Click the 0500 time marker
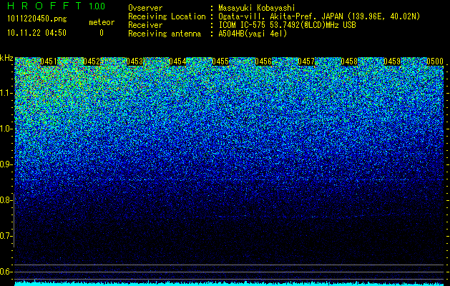 [x=435, y=61]
